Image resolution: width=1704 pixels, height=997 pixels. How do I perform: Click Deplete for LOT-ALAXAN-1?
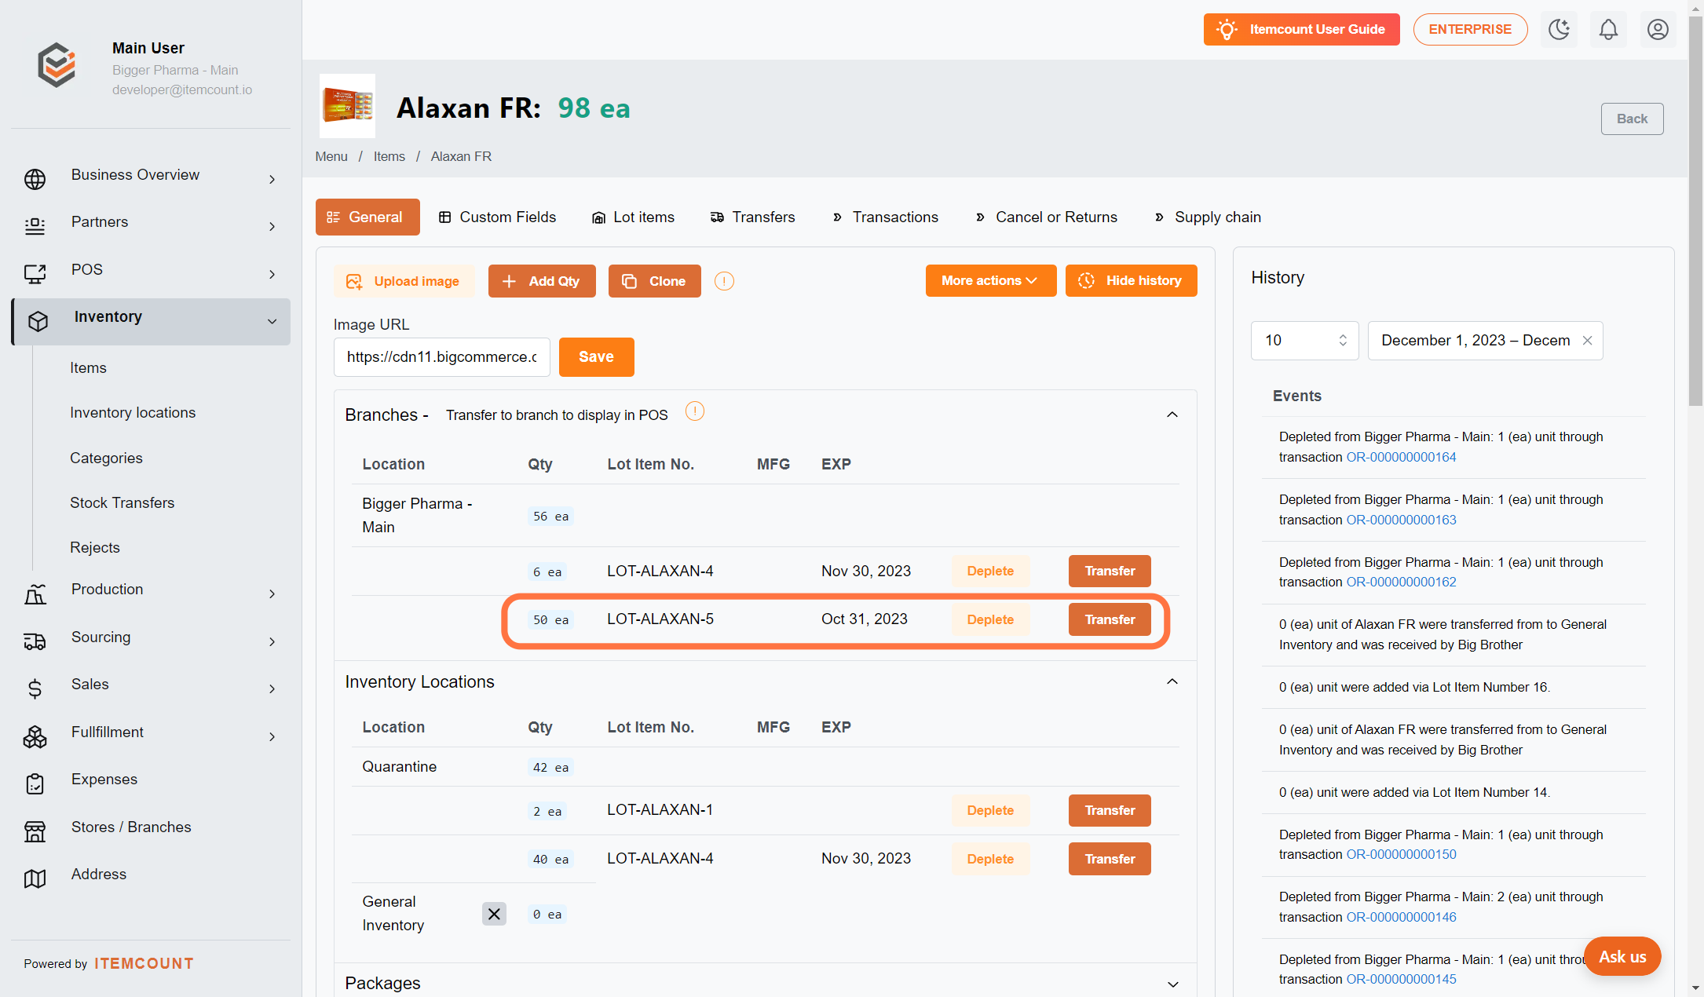click(x=990, y=810)
